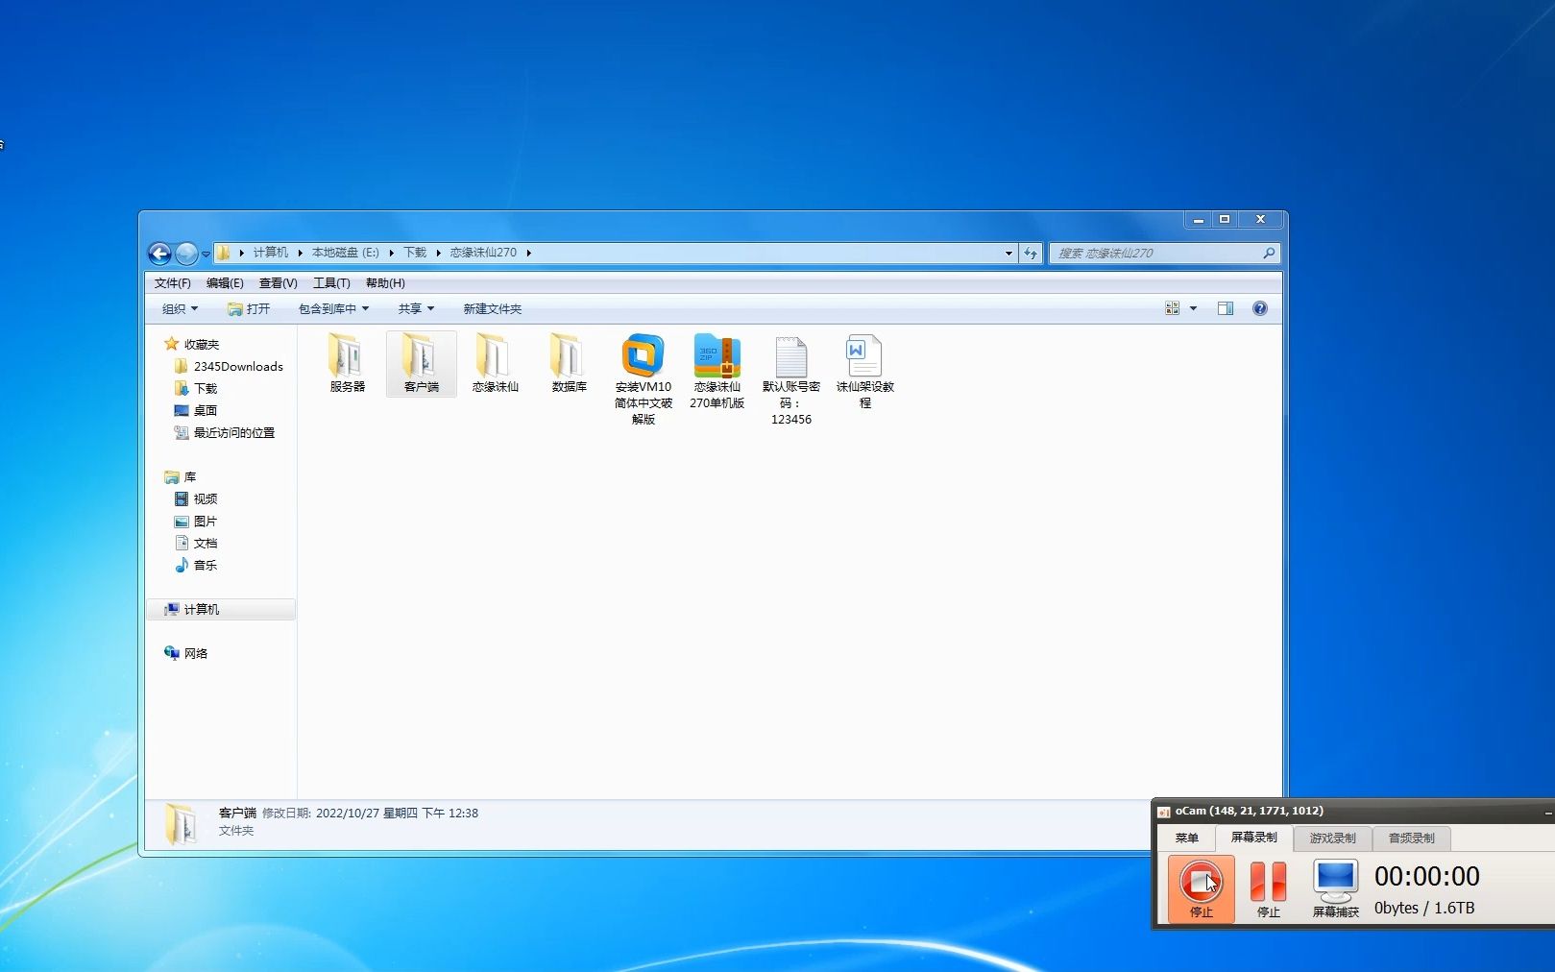Open the 文件(F) menu
This screenshot has height=972, width=1555.
(x=172, y=283)
